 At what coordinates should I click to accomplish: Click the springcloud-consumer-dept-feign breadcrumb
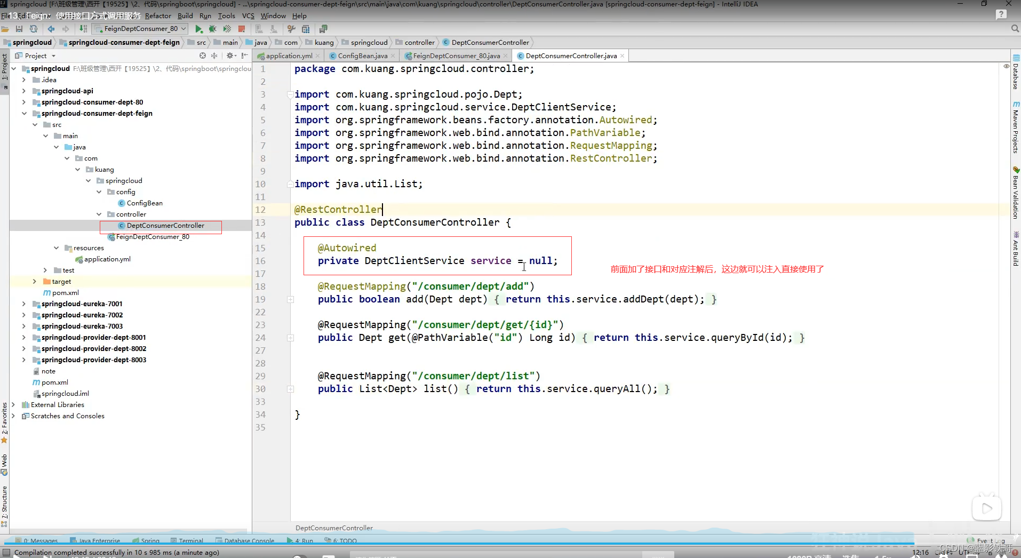coord(124,42)
